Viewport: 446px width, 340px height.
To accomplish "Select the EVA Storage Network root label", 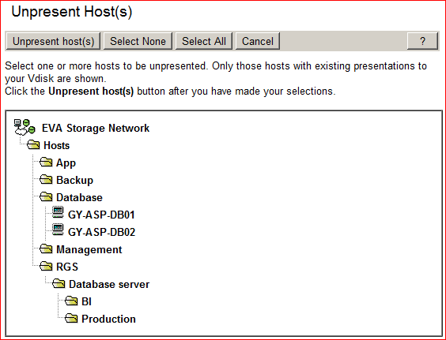I will (x=96, y=128).
